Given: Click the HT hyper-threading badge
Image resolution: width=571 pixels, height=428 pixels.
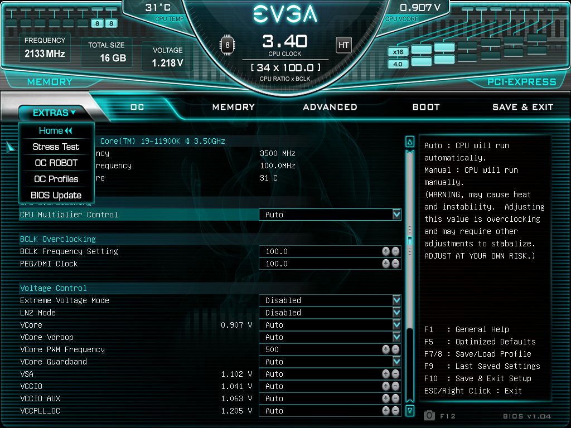Looking at the screenshot, I should [343, 45].
